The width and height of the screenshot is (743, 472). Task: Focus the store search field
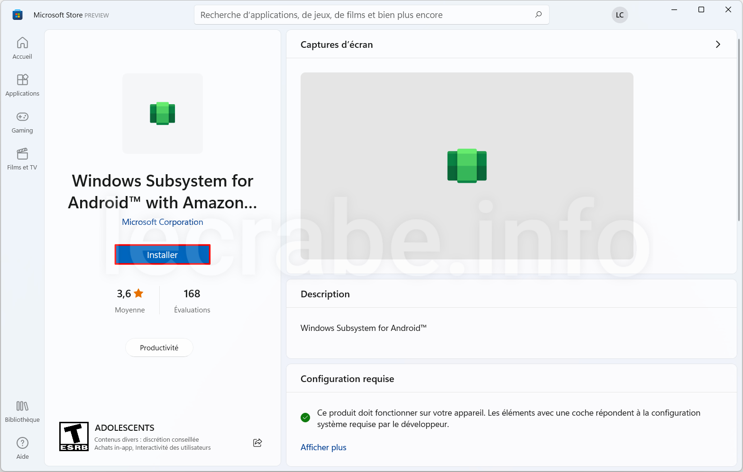click(372, 15)
